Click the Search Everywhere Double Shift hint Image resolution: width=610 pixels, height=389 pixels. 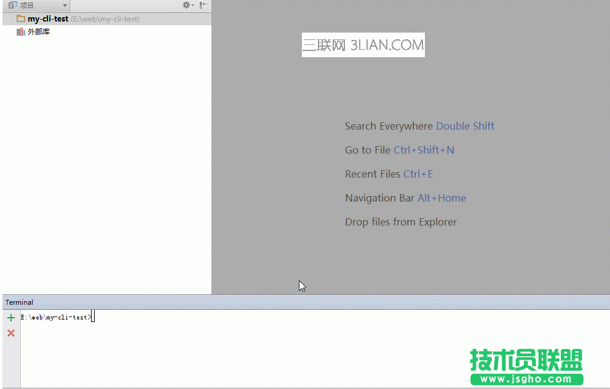pos(419,126)
